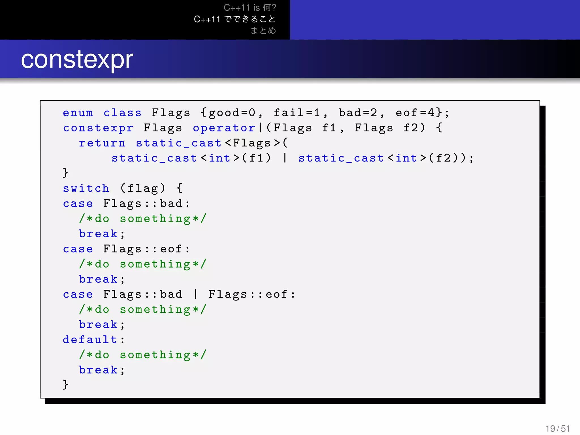The image size is (580, 435).
Task: Click 'static_cast<int>(f2));' expression
Action: (x=386, y=158)
